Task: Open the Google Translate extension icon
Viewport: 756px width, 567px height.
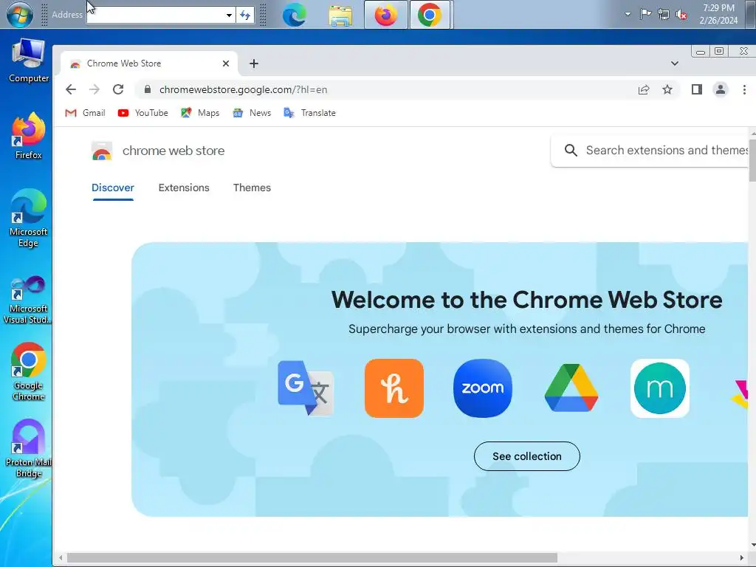Action: (305, 388)
